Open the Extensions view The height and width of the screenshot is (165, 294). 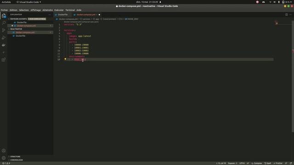tap(4, 60)
